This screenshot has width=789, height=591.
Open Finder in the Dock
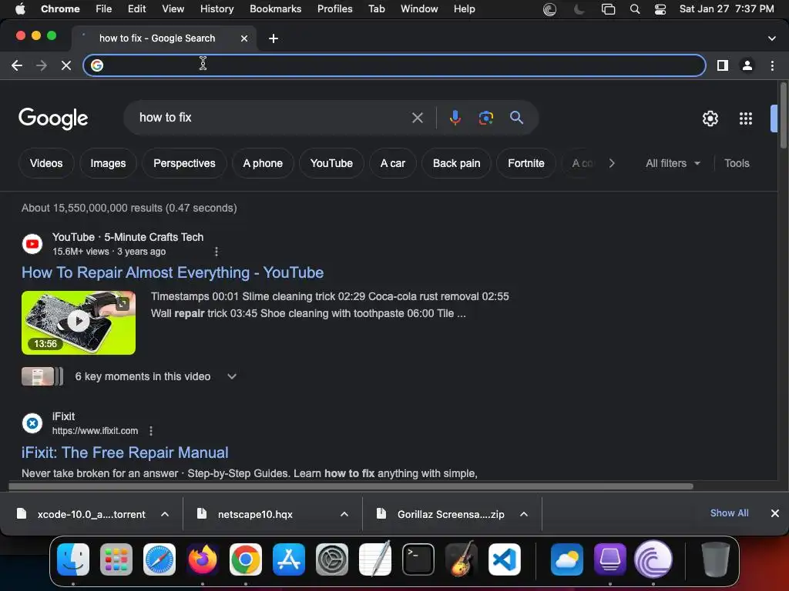73,559
